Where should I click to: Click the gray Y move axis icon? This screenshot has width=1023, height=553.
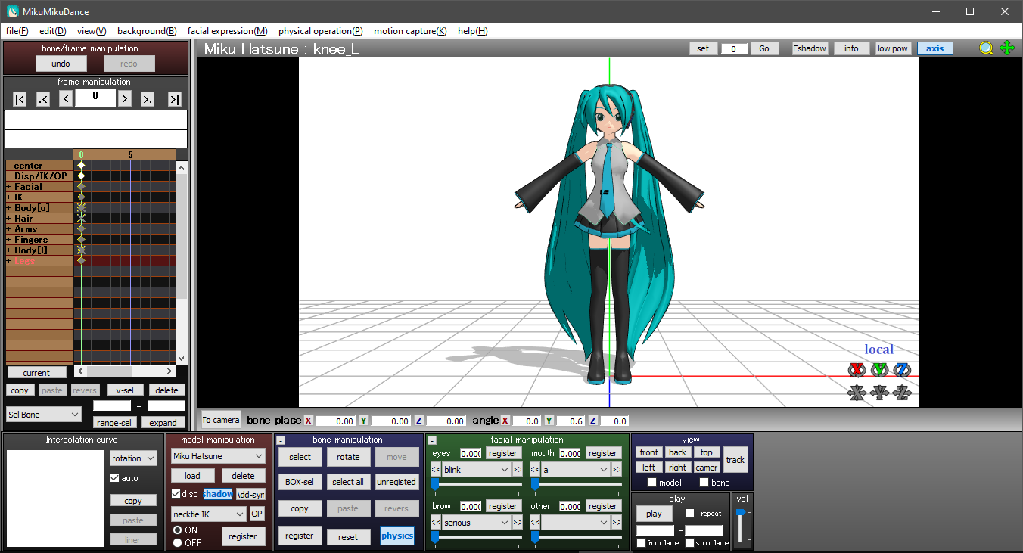coord(879,393)
